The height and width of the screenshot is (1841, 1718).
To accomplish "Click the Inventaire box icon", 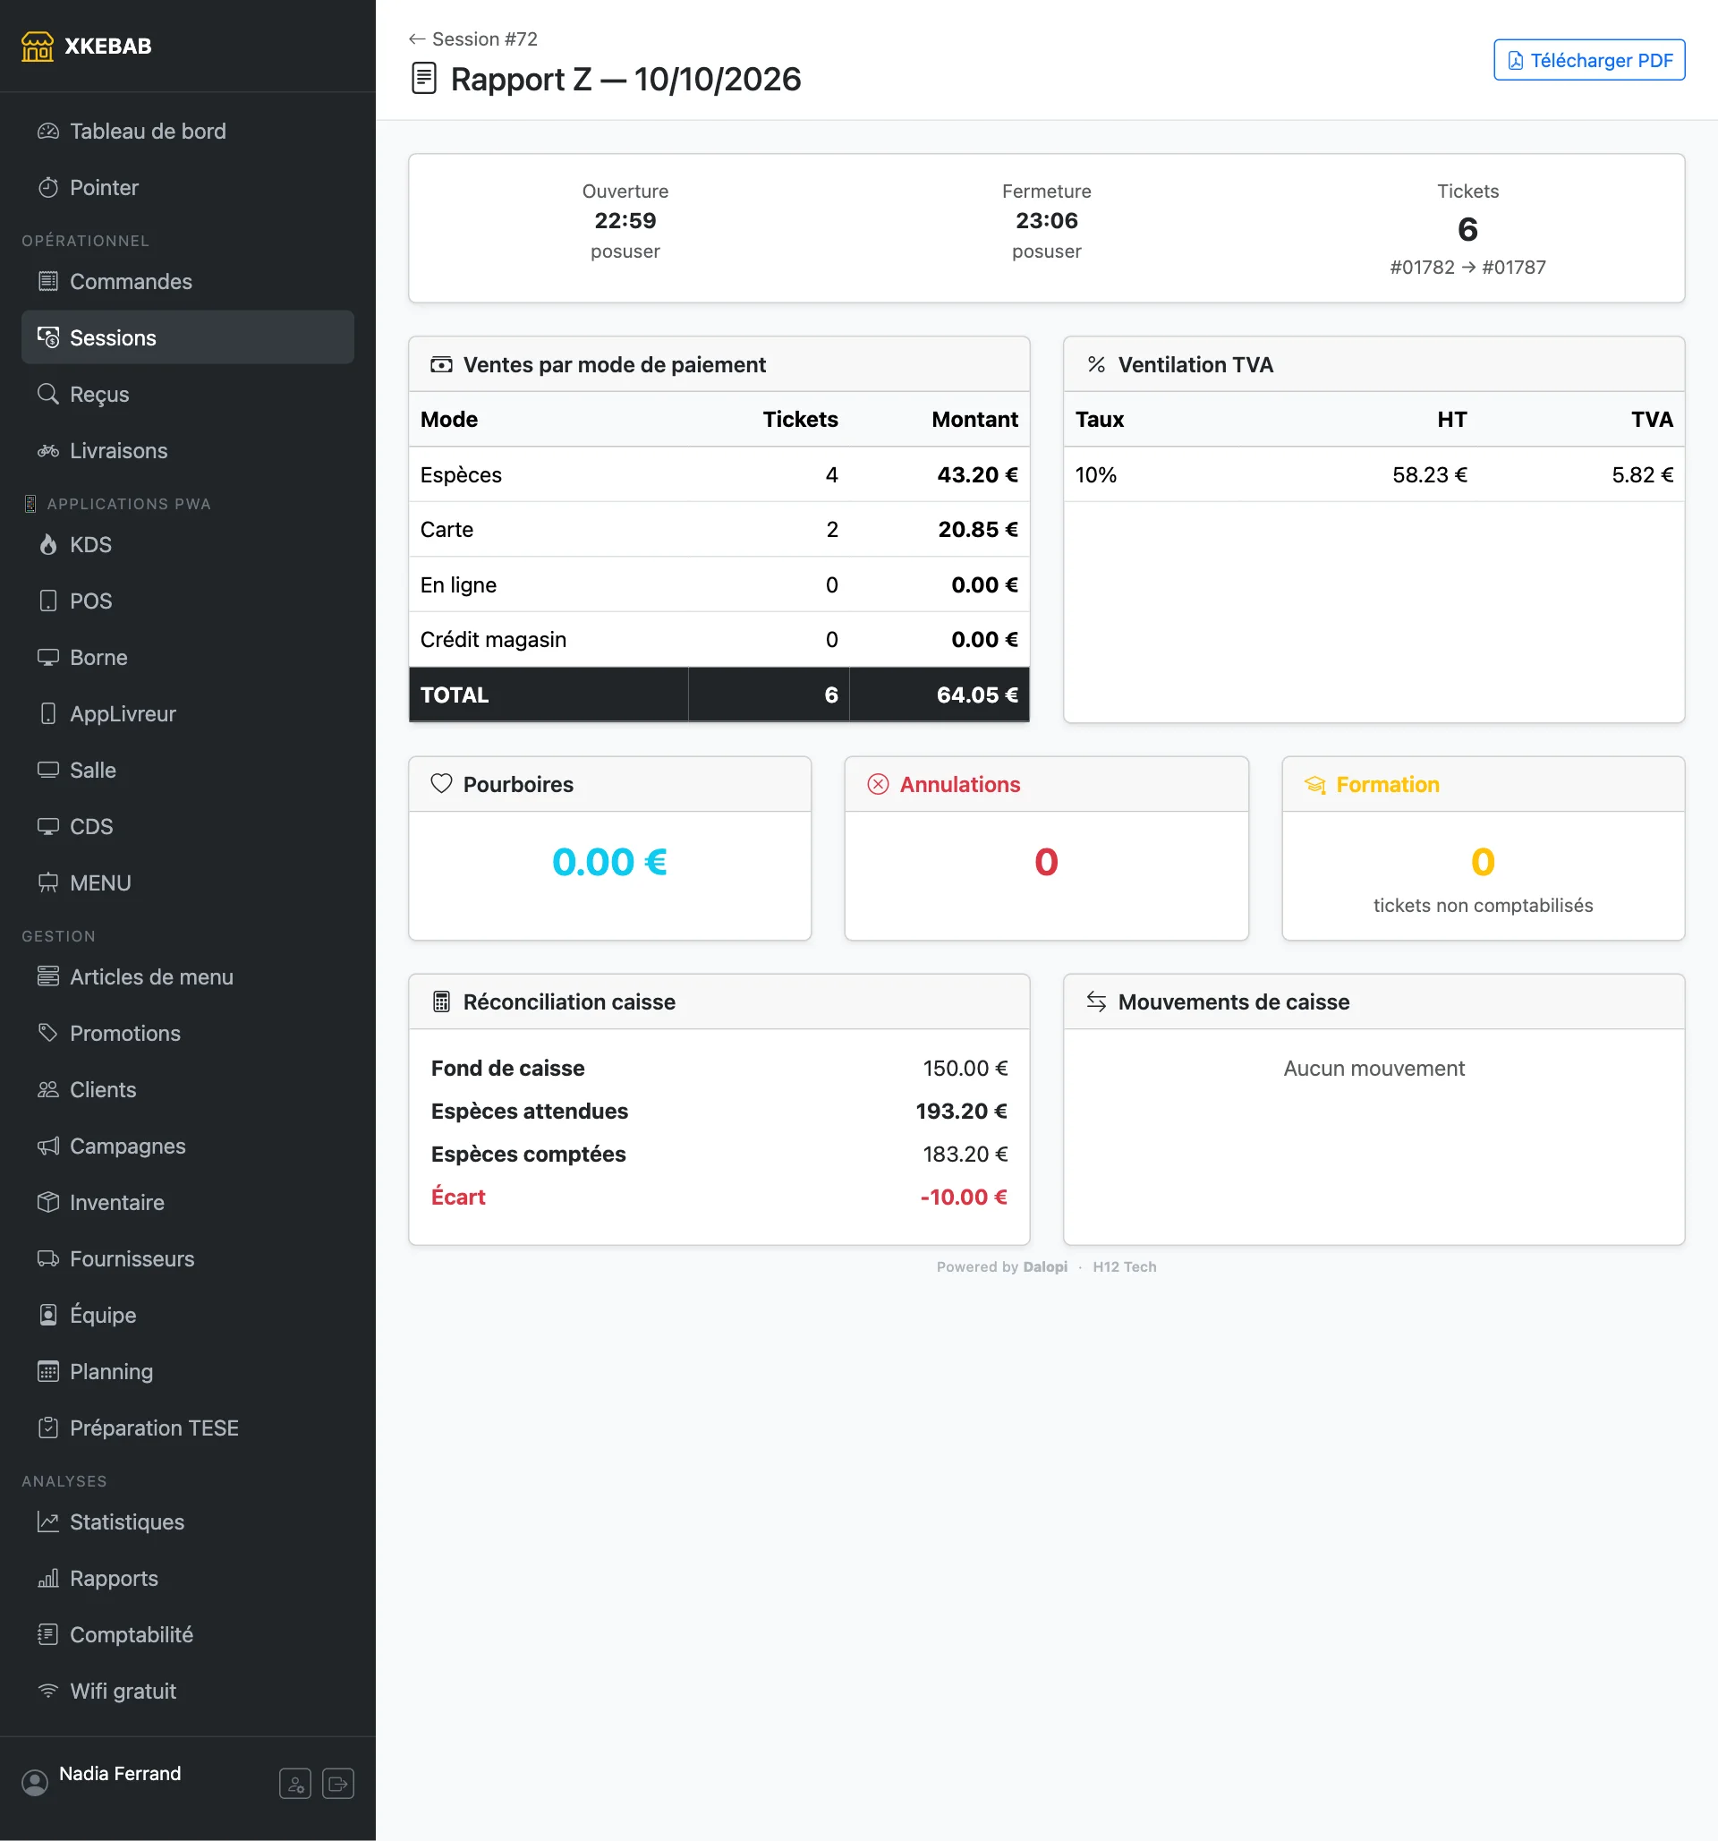I will [x=48, y=1202].
